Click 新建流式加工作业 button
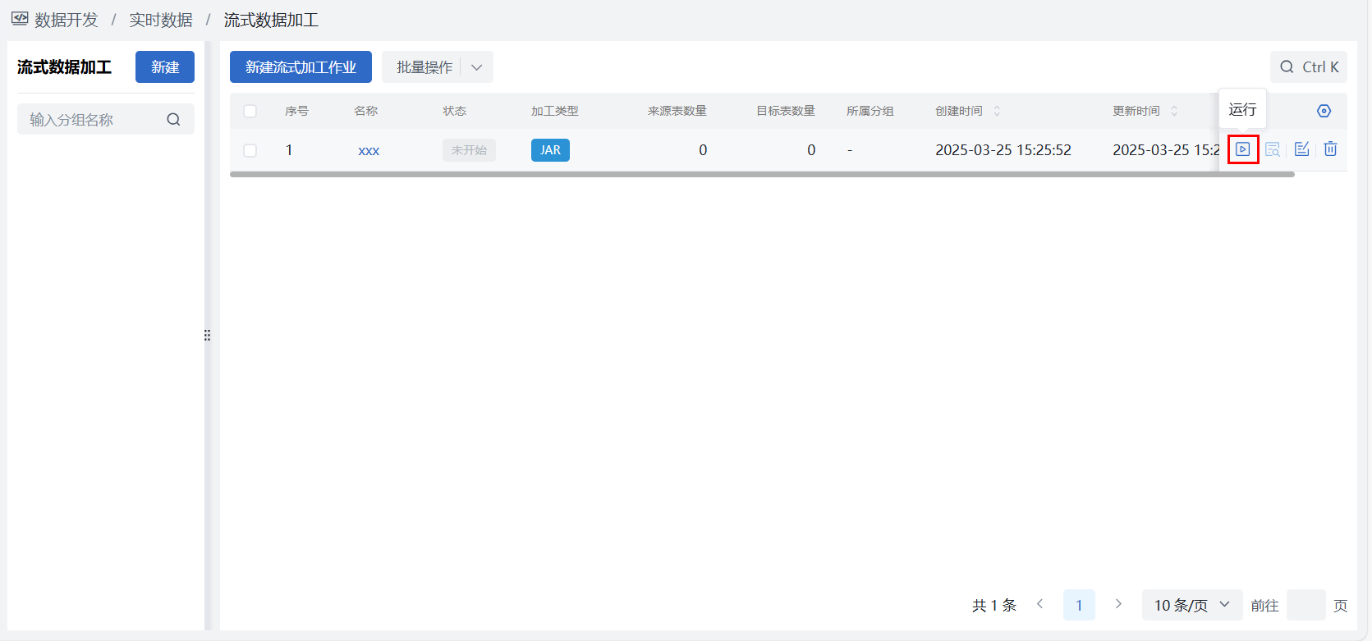1372x641 pixels. (x=301, y=67)
